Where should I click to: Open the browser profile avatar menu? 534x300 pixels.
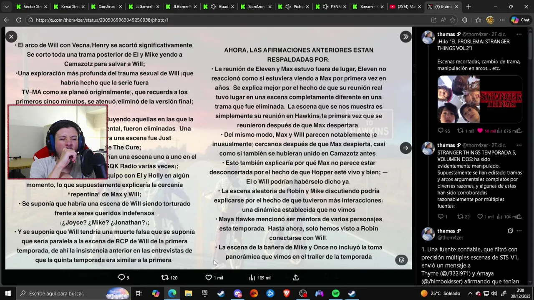[490, 20]
